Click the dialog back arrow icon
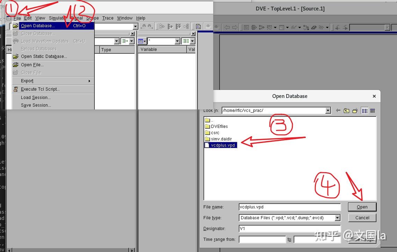Screen dimensions: 397x252 coord(338,110)
